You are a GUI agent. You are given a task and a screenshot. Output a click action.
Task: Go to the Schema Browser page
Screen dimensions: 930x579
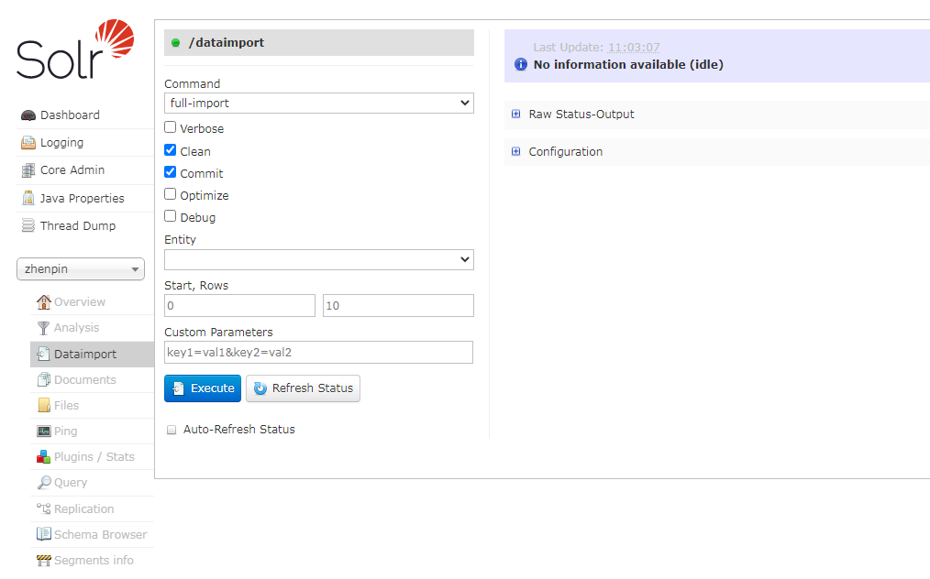pos(100,535)
